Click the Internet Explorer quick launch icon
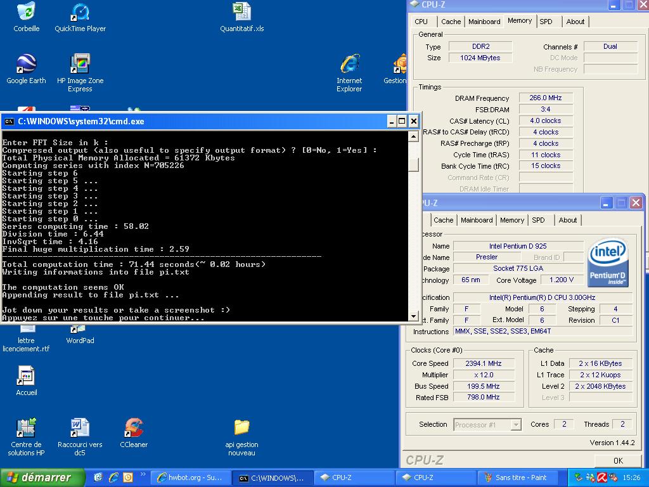Image resolution: width=649 pixels, height=487 pixels. pos(113,477)
